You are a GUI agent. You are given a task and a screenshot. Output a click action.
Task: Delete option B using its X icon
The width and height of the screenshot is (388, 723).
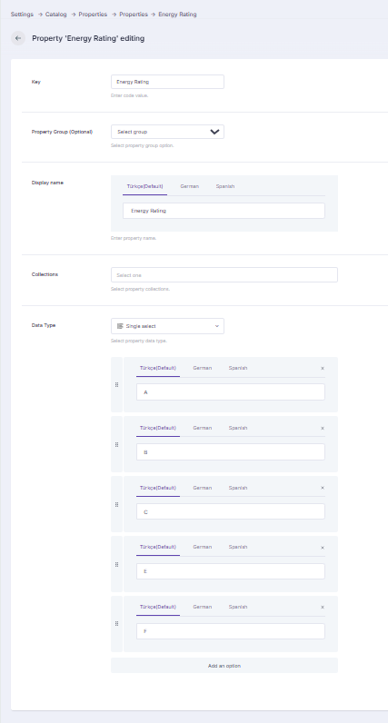tap(323, 428)
